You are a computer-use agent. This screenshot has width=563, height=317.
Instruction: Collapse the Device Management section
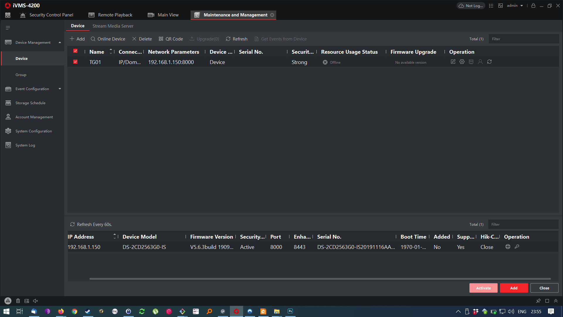click(60, 43)
